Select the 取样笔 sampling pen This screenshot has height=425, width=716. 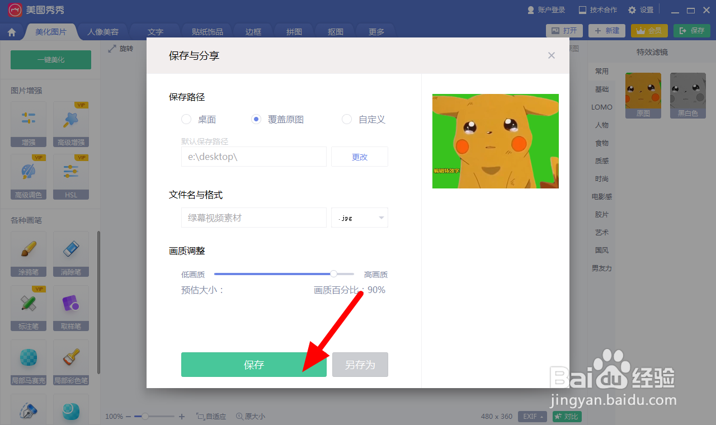pyautogui.click(x=71, y=309)
